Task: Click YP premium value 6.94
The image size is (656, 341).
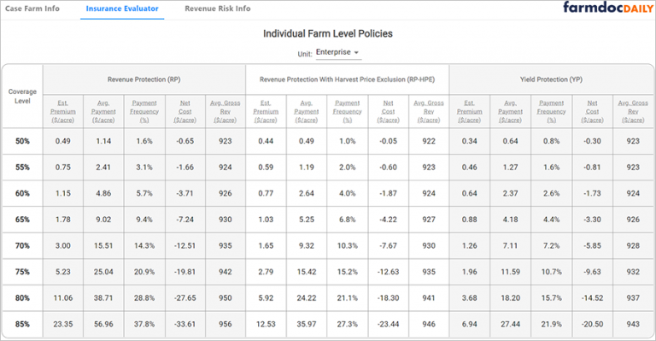Action: click(470, 324)
